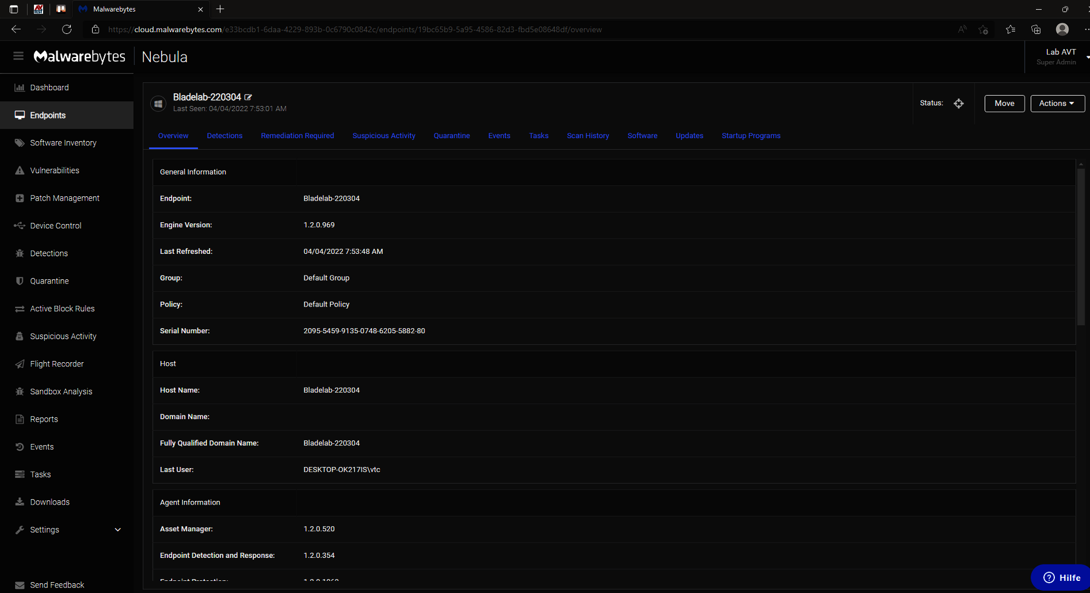Click the Move button
1090x593 pixels.
(x=1004, y=104)
